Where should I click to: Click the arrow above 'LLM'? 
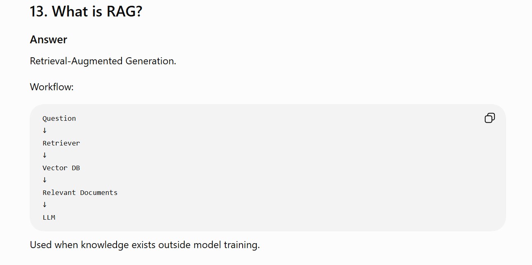click(x=45, y=205)
